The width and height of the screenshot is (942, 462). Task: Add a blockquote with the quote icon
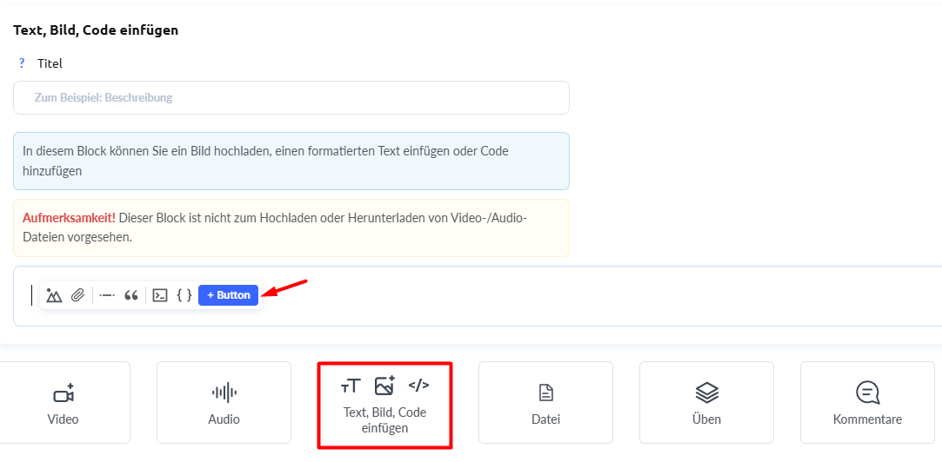(131, 295)
